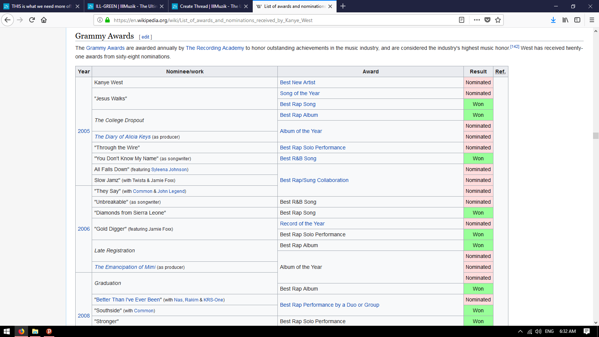The image size is (599, 337).
Task: Click the green secure connection padlock
Action: 107,20
